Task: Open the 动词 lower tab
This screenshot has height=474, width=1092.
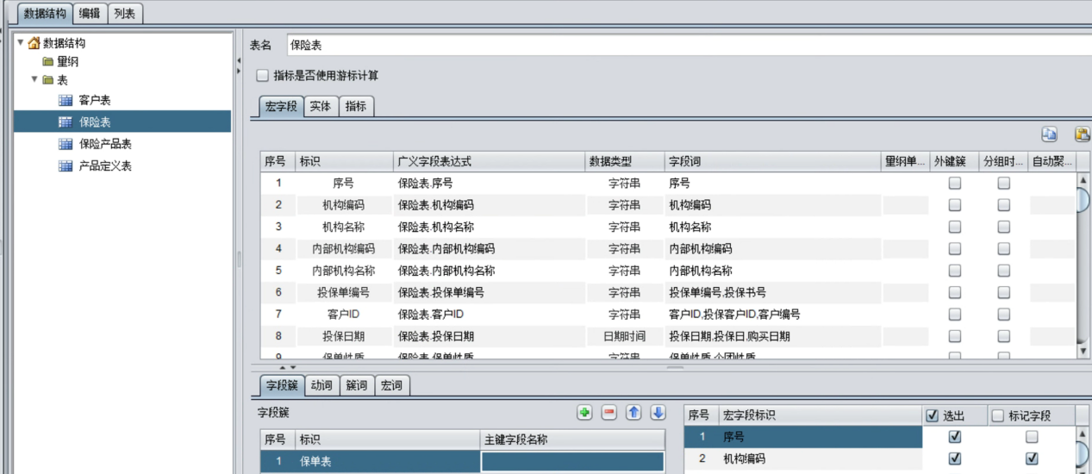Action: click(x=321, y=386)
